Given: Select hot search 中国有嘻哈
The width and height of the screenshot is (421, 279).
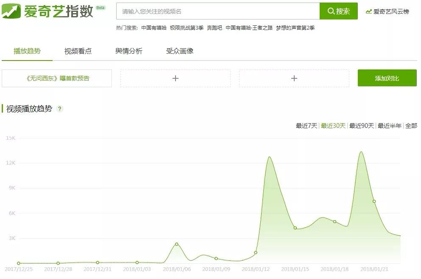Looking at the screenshot, I should 154,28.
